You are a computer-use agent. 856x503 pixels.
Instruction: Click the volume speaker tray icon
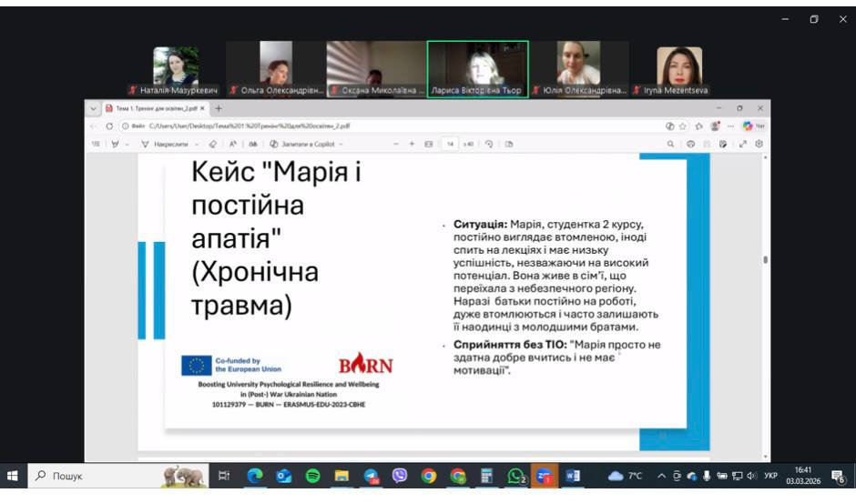pos(751,476)
